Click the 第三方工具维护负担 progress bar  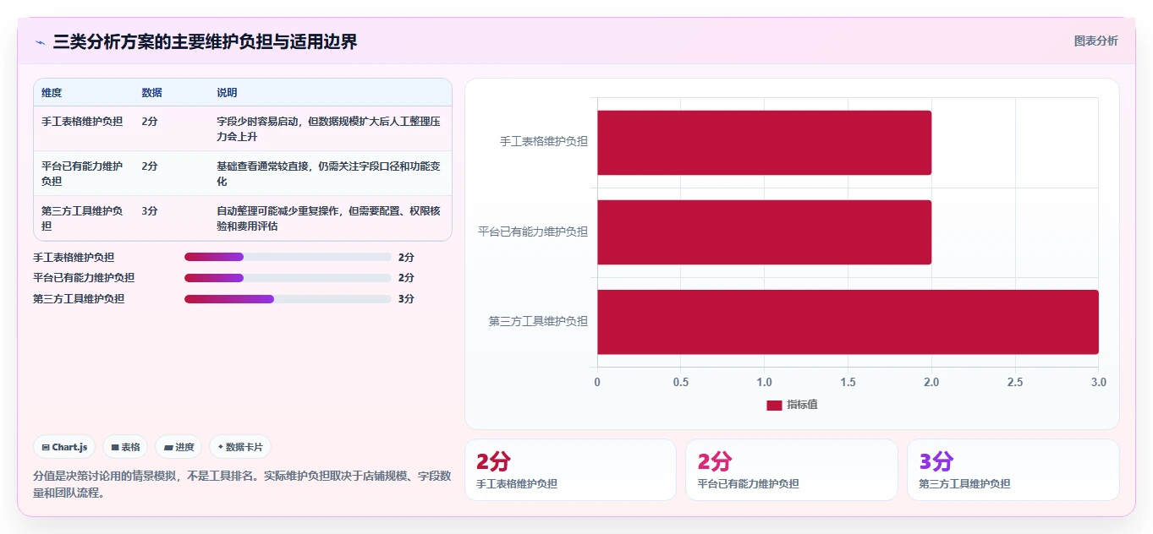click(288, 299)
